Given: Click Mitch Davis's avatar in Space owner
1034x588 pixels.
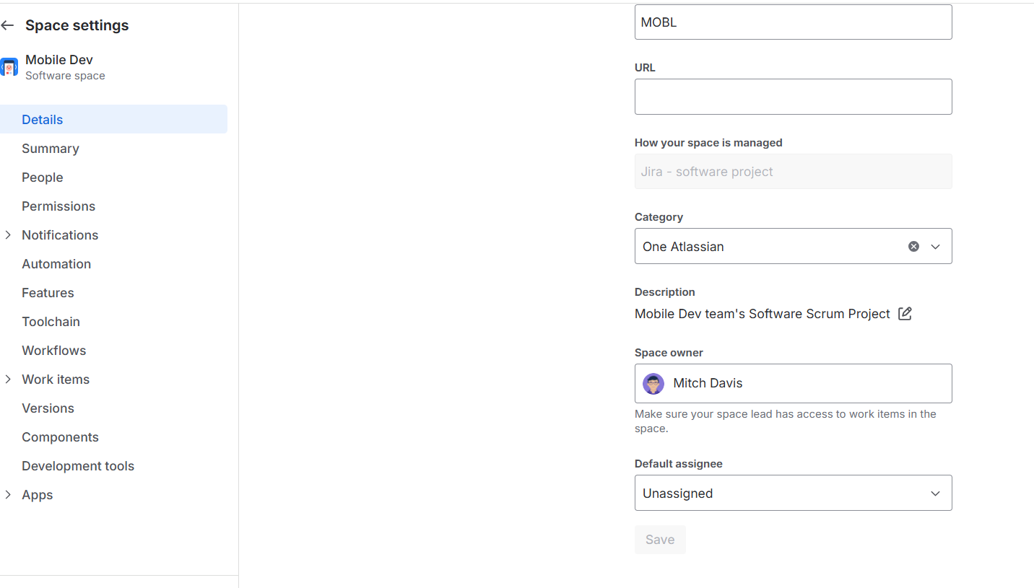Looking at the screenshot, I should point(653,384).
